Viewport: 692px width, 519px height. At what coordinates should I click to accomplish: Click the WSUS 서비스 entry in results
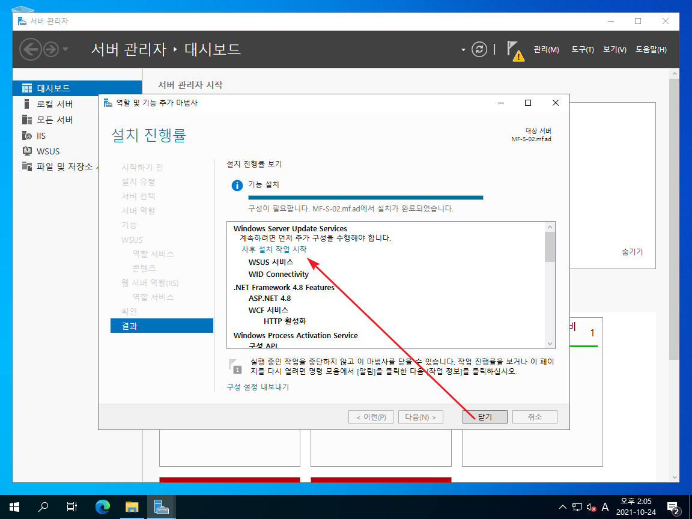point(271,262)
